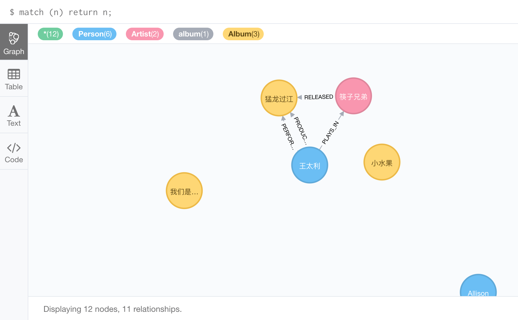Select the 猛龙过江 album node
The image size is (518, 320).
coord(279,98)
